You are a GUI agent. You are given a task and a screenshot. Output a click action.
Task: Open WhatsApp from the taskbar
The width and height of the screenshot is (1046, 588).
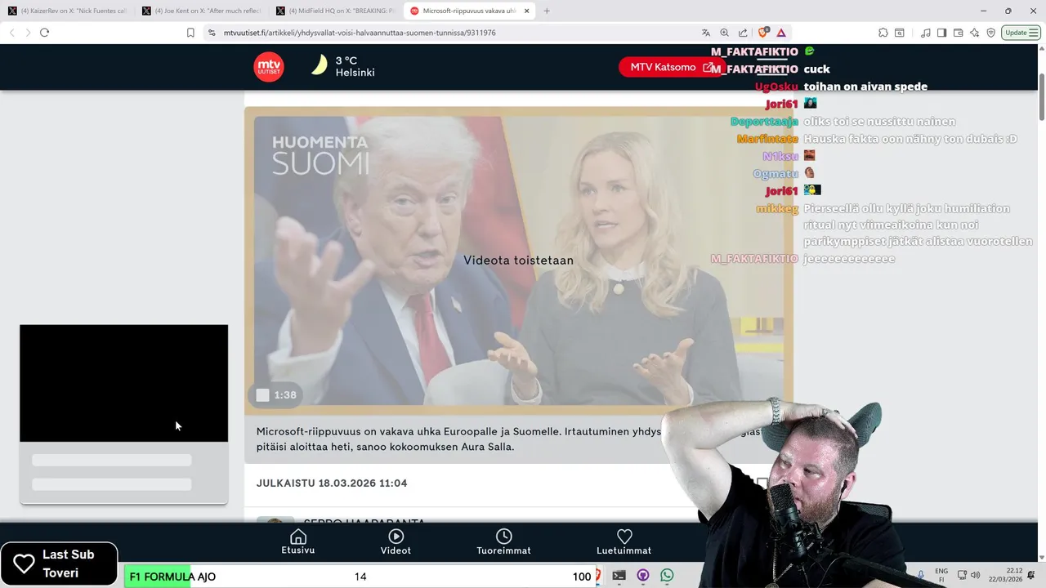[667, 576]
